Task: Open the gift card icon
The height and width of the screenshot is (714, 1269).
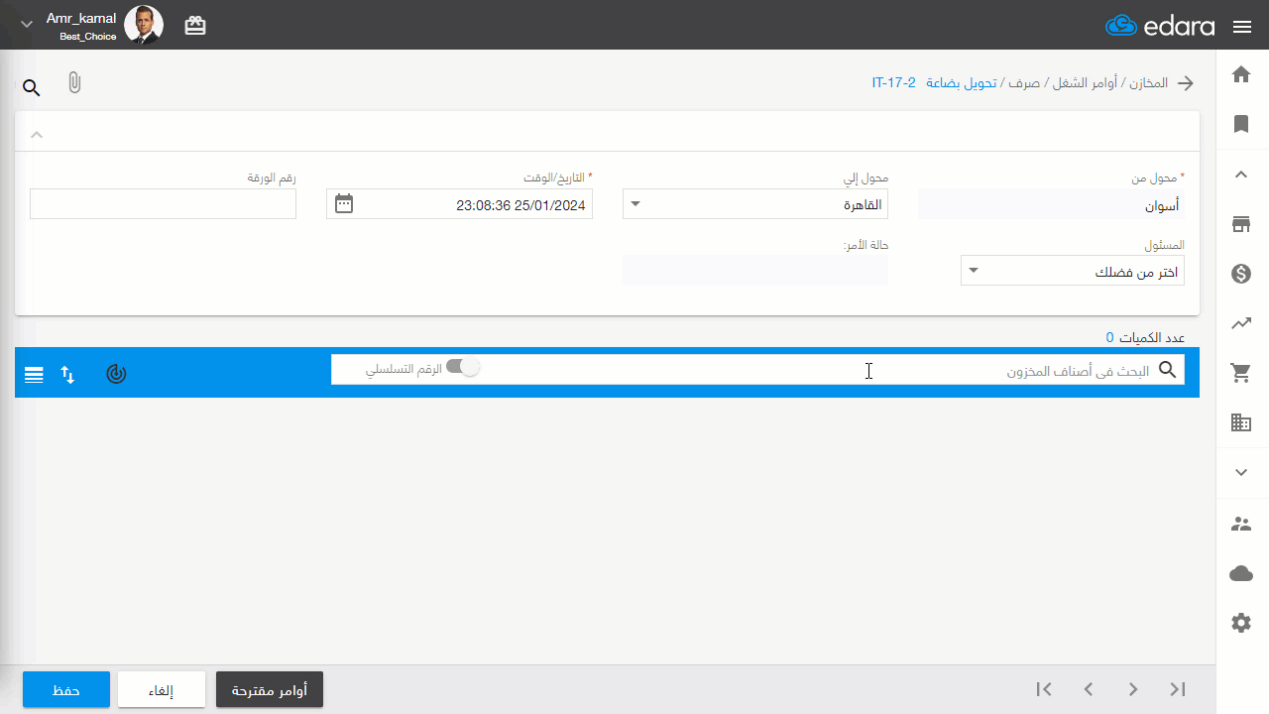Action: pyautogui.click(x=195, y=26)
